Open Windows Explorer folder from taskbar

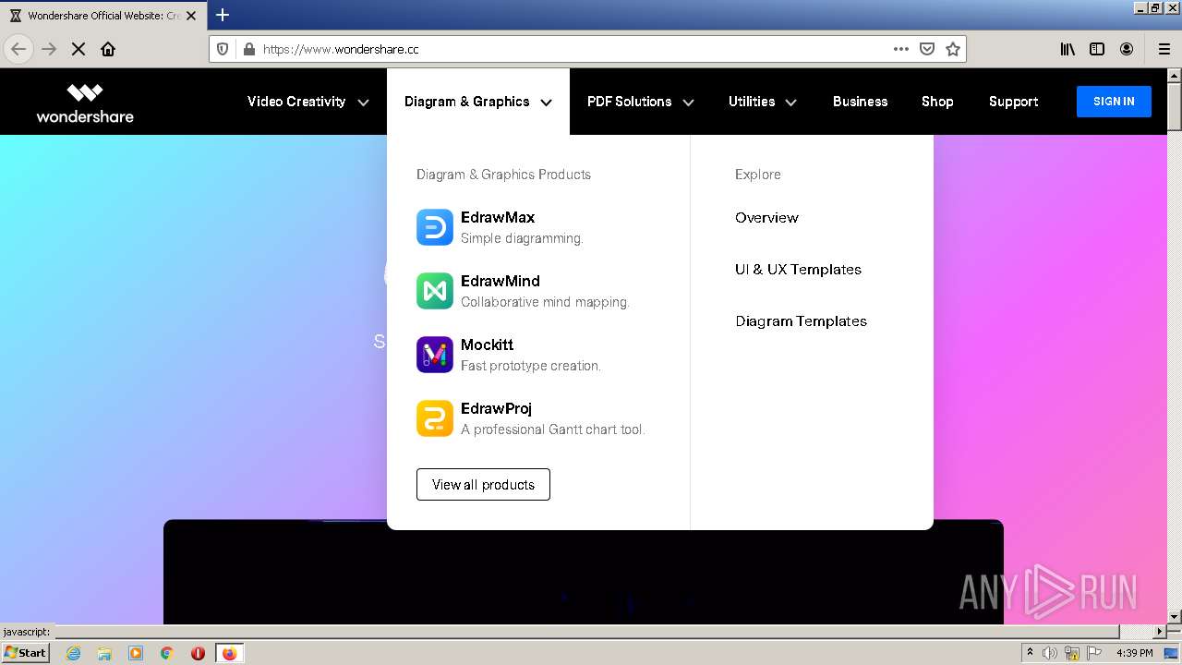click(104, 653)
